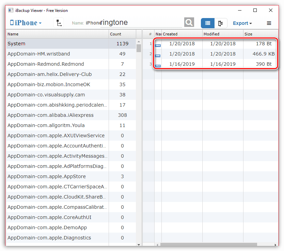Click the iBackup Viewer app title icon
This screenshot has width=284, height=251.
point(11,10)
